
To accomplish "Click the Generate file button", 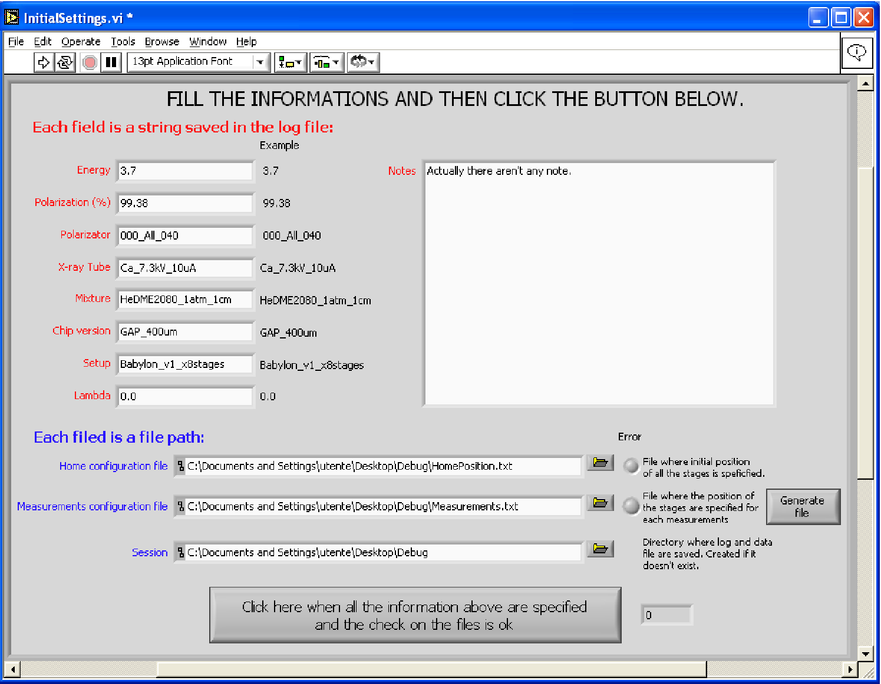I will point(803,507).
